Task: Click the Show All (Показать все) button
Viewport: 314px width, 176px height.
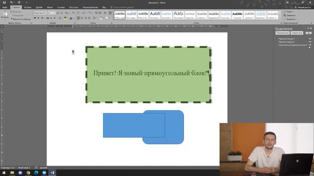Action: tap(283, 33)
